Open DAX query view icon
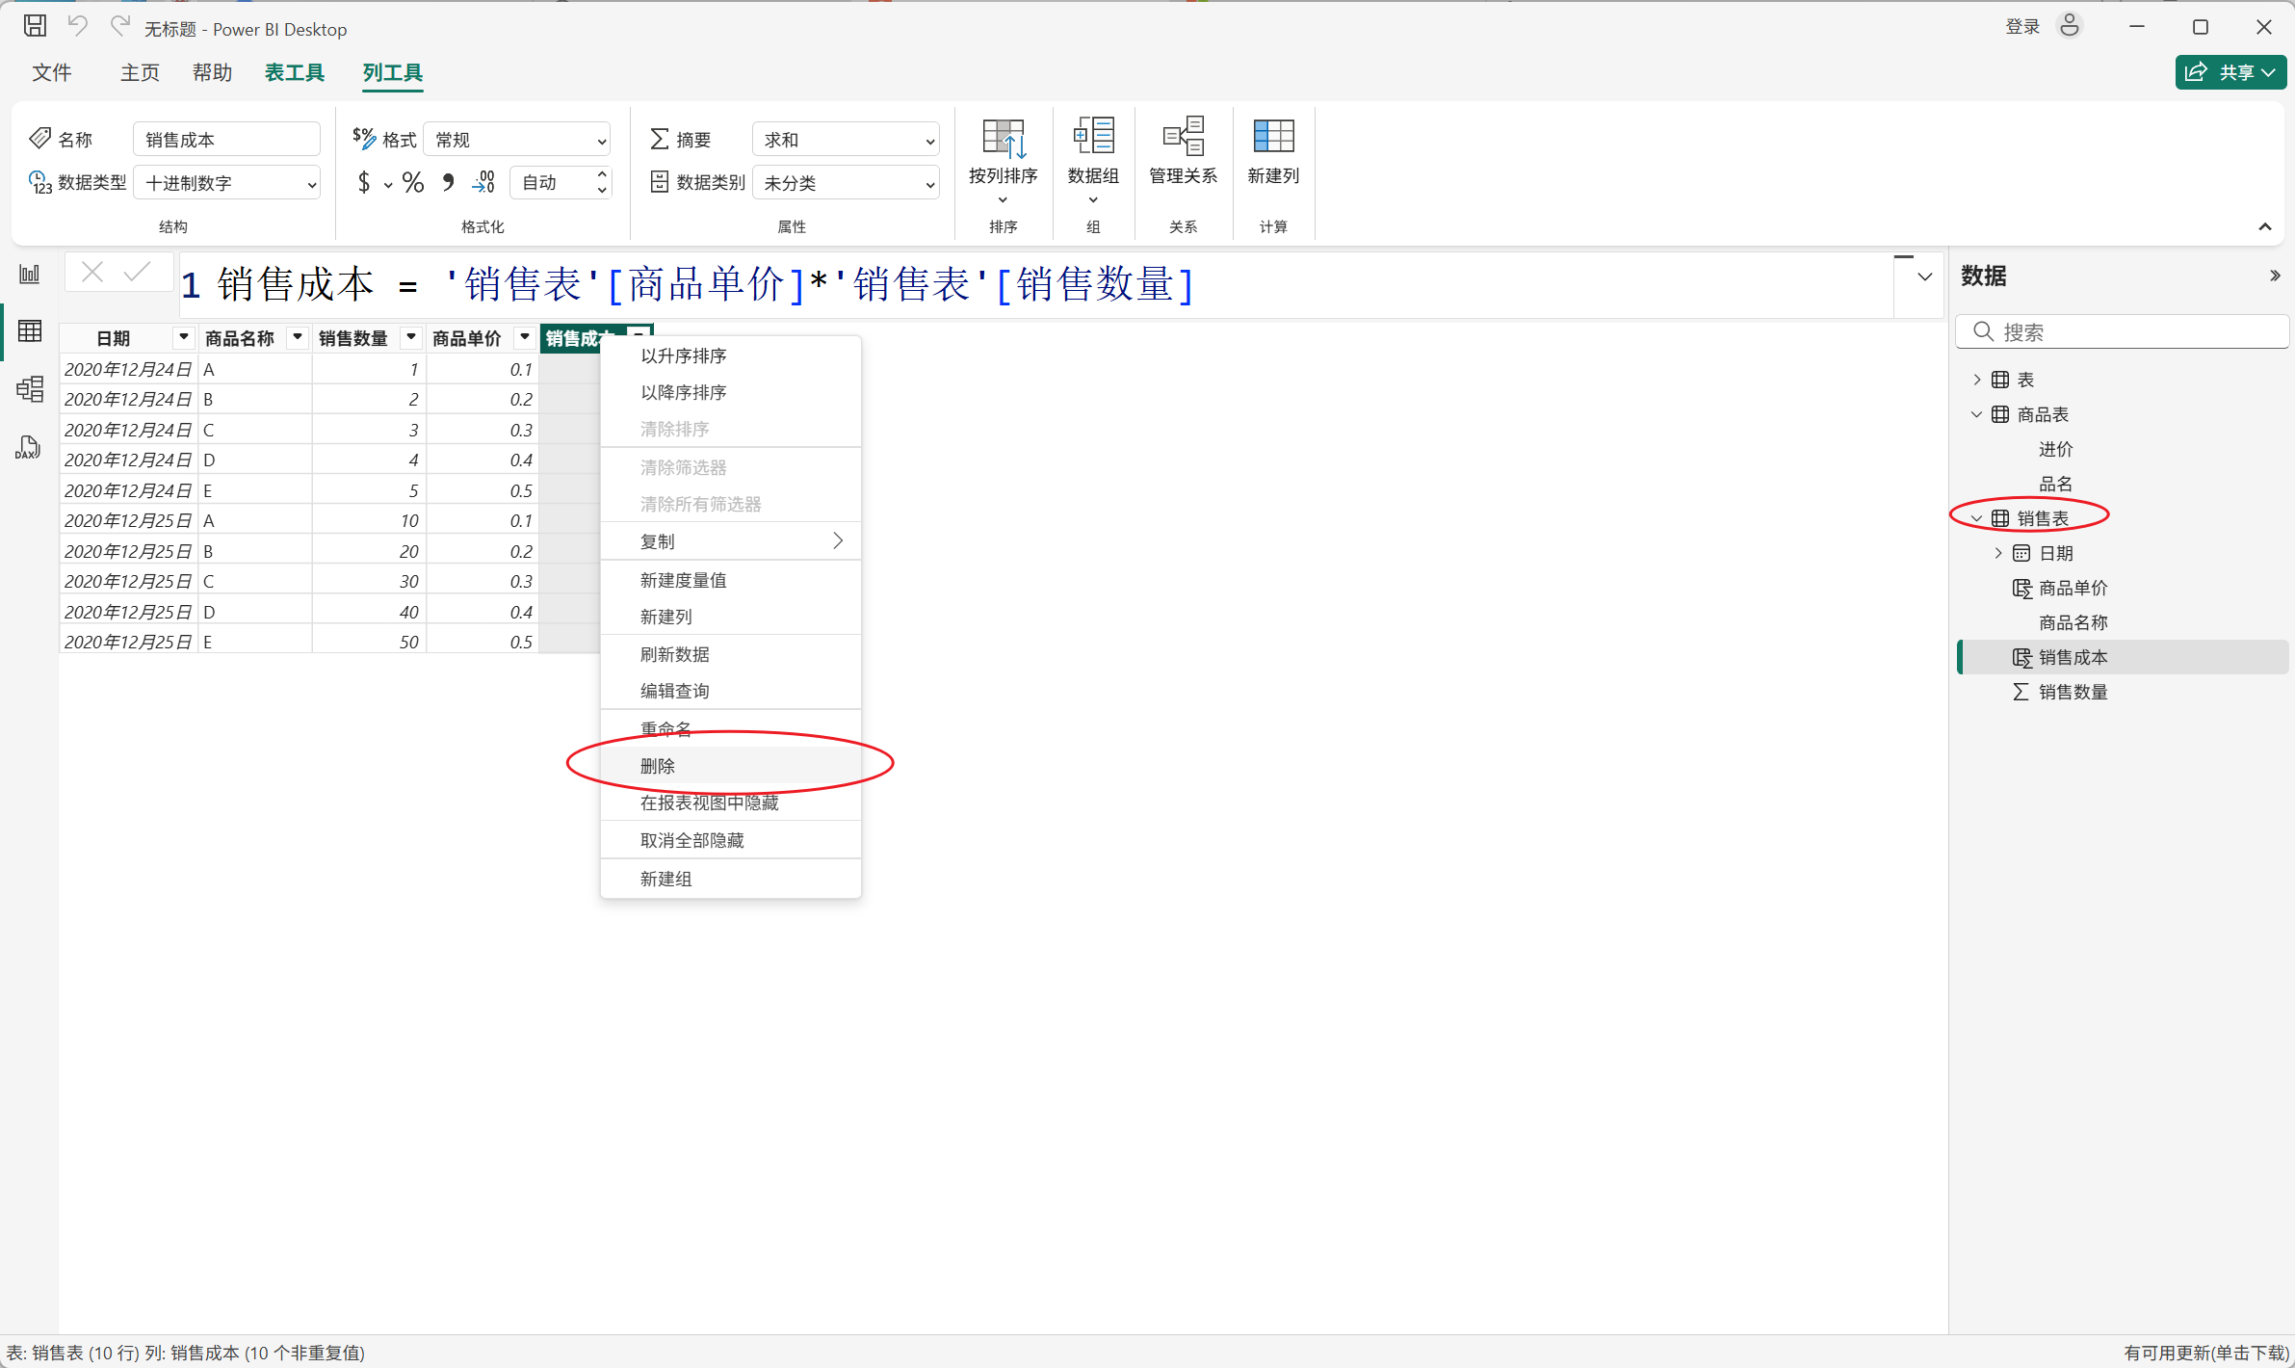 [x=28, y=448]
